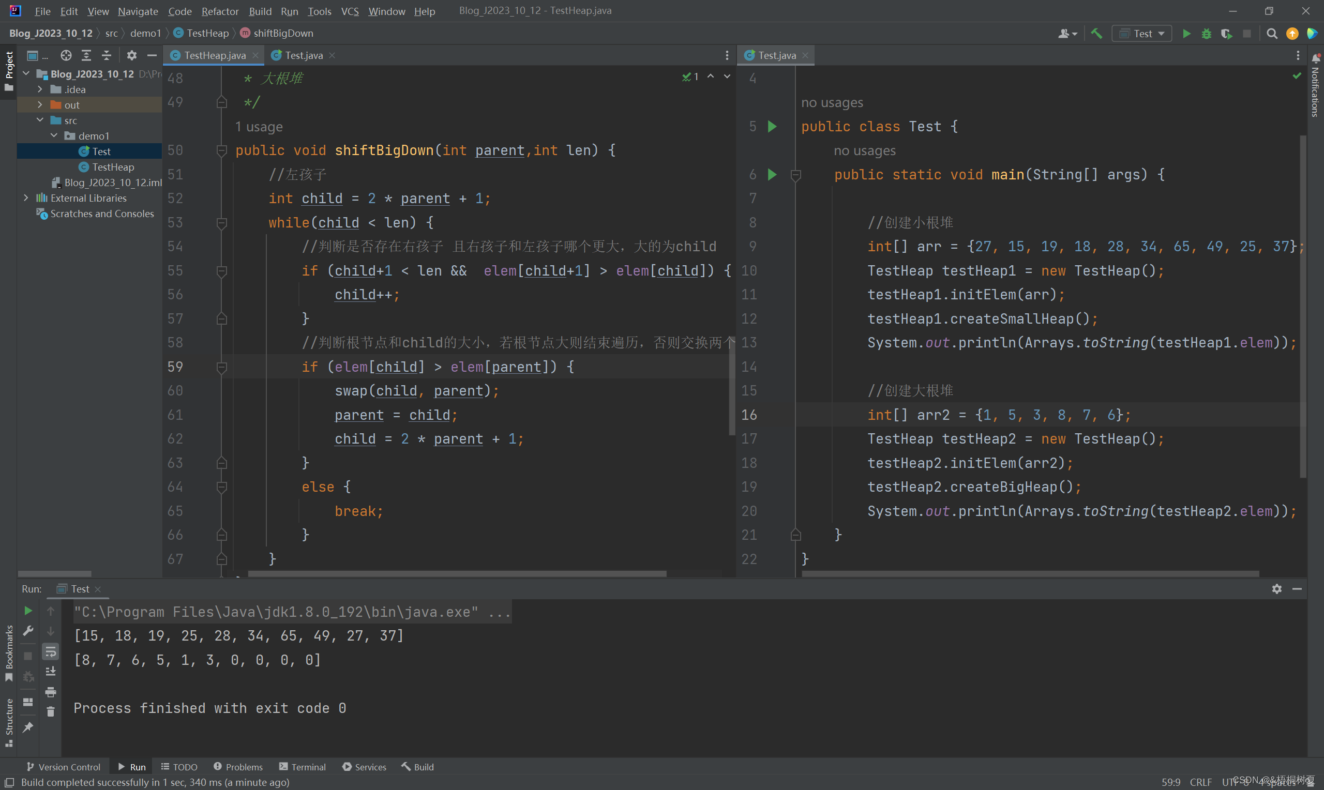Clear all console output with trash icon

(x=51, y=712)
